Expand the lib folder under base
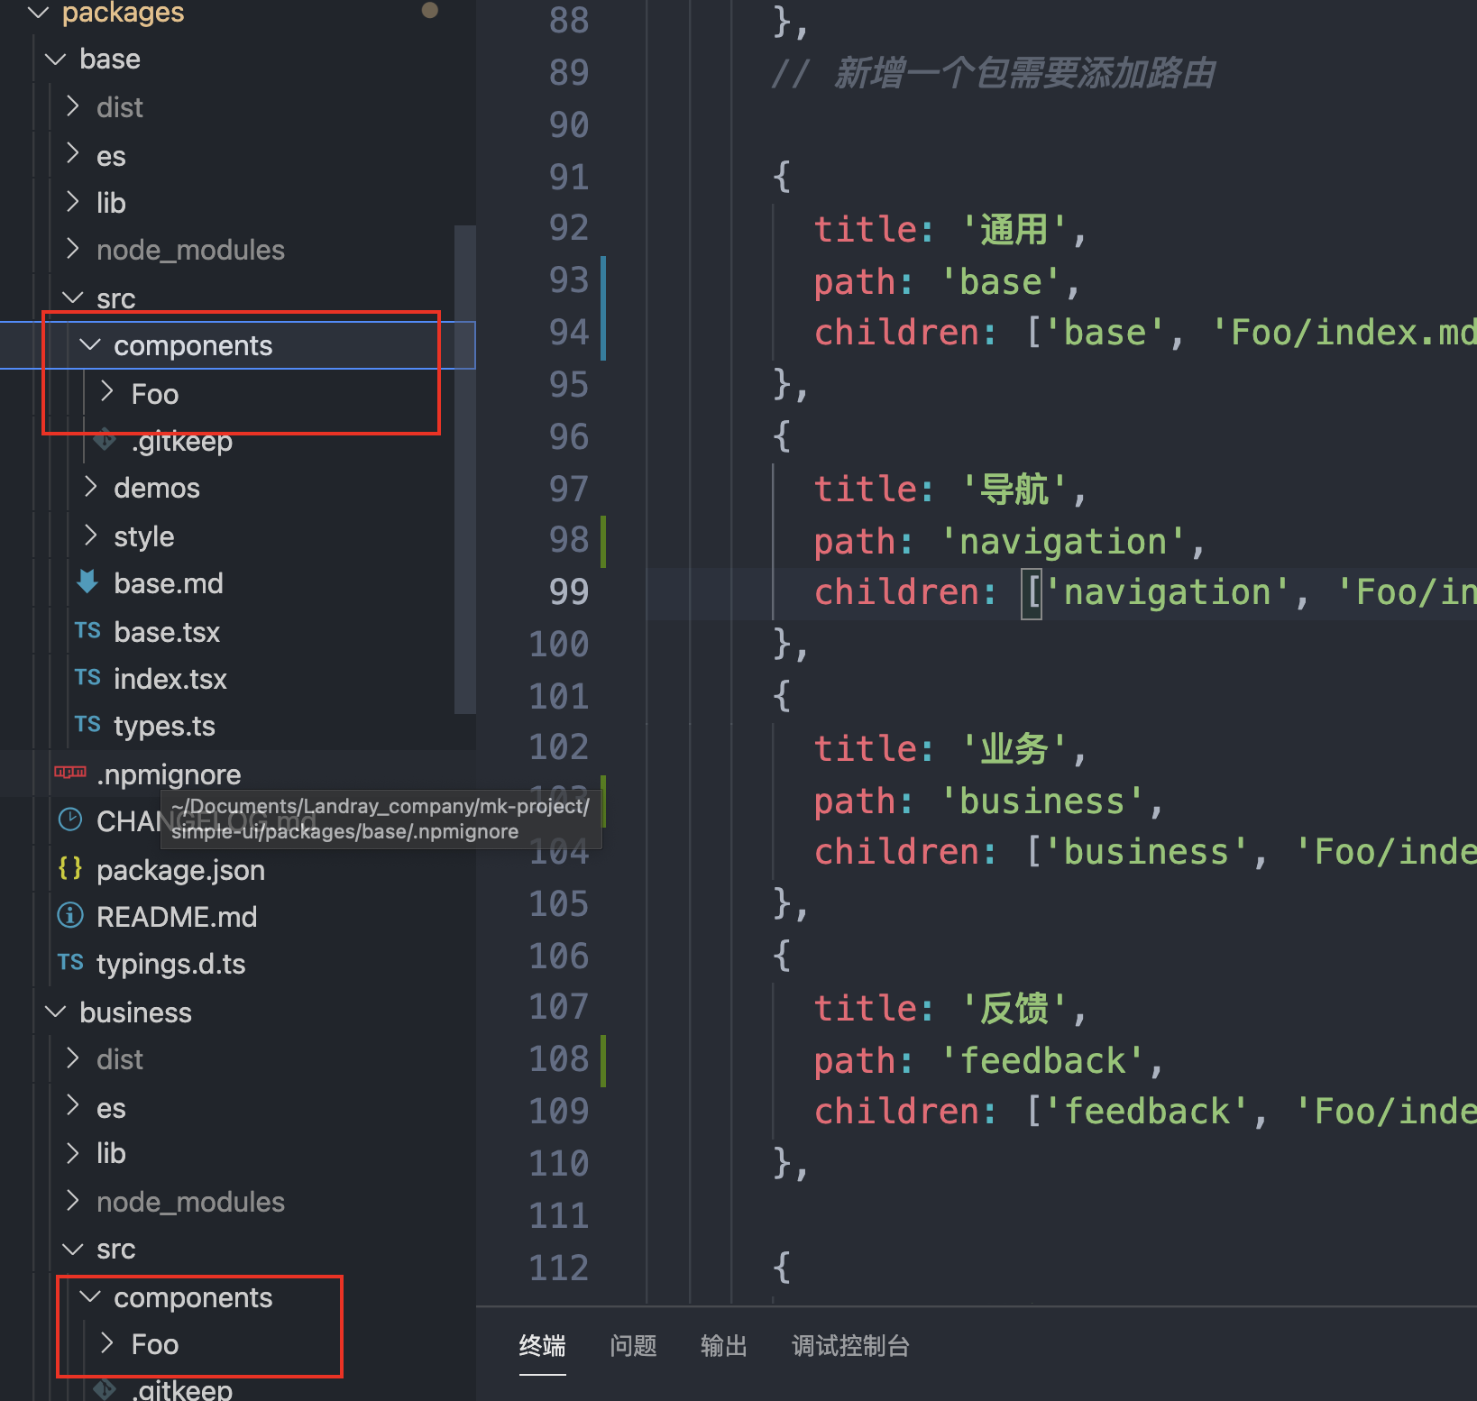This screenshot has width=1477, height=1401. 73,203
